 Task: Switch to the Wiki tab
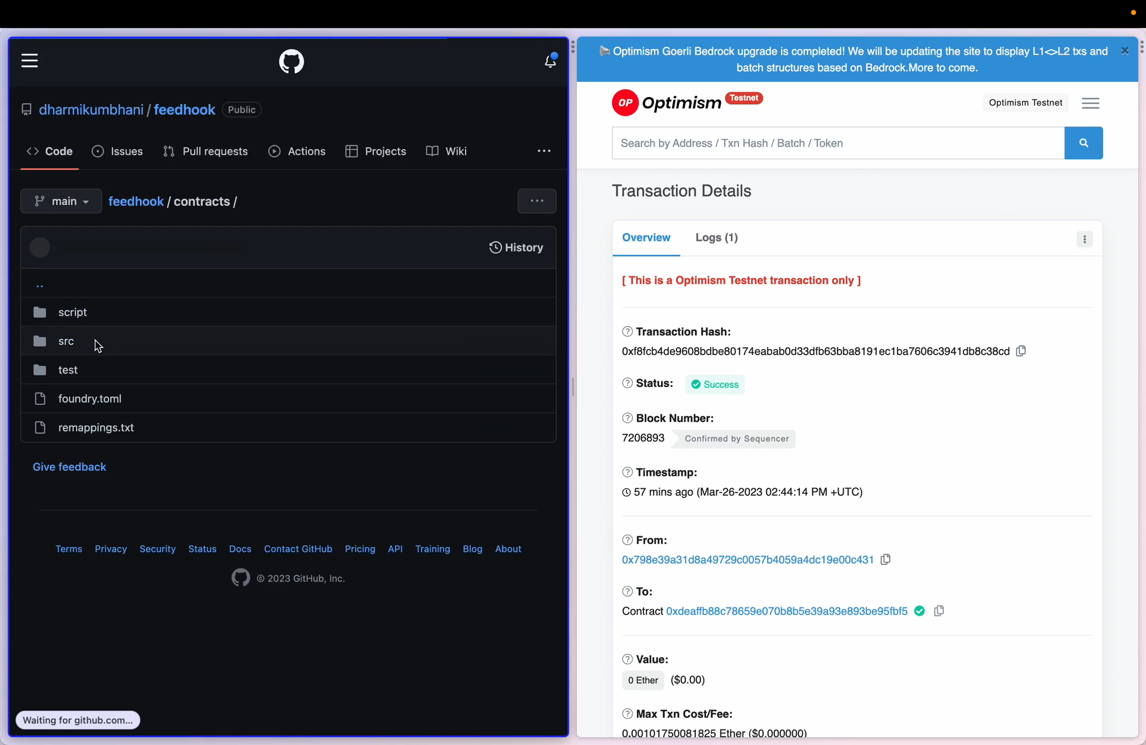tap(447, 151)
